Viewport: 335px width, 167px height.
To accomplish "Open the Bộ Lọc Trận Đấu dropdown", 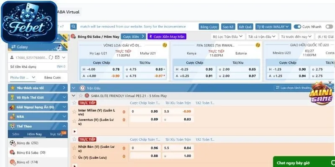I will 227,37.
